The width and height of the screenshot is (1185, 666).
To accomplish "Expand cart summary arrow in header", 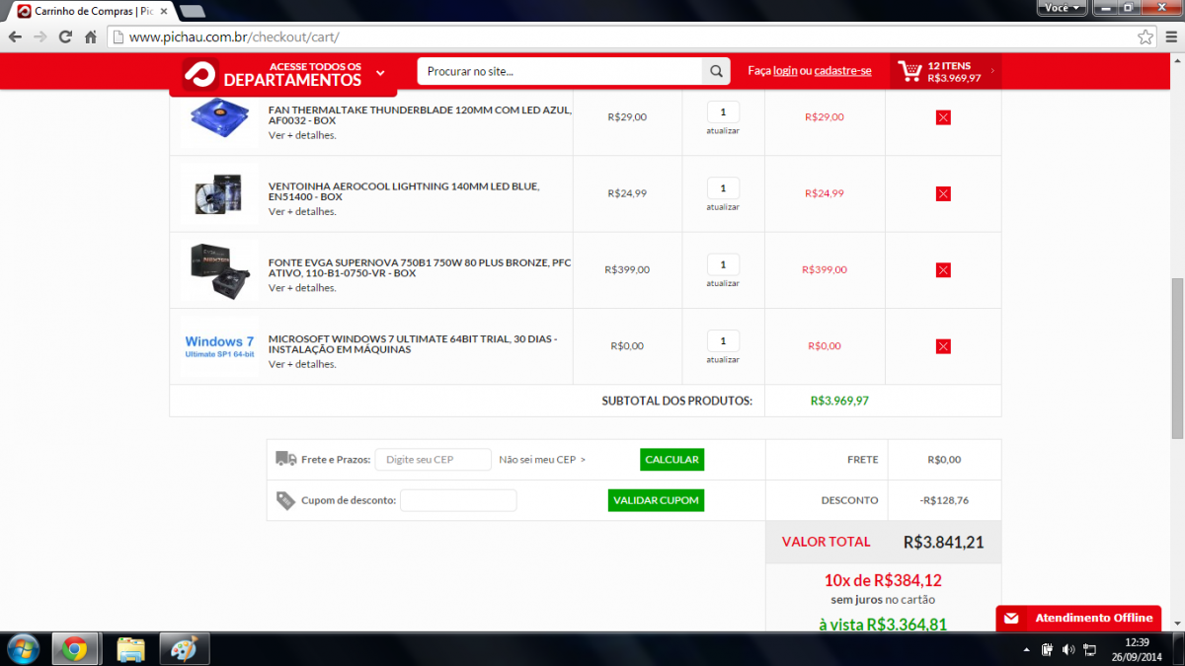I will point(991,71).
